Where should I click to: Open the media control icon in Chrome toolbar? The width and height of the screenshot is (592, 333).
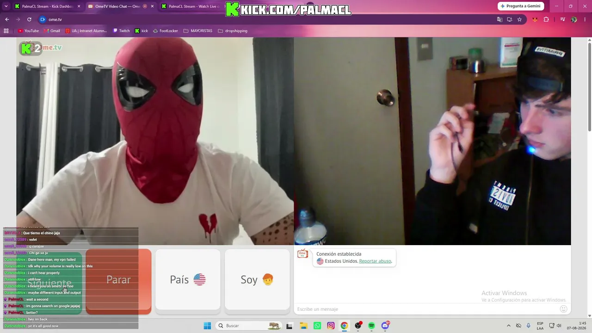tap(563, 19)
